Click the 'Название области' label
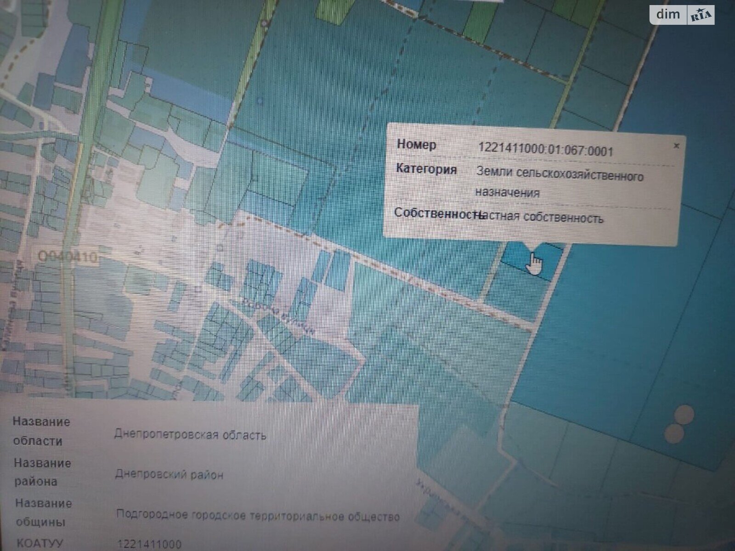Image resolution: width=735 pixels, height=551 pixels. point(41,431)
